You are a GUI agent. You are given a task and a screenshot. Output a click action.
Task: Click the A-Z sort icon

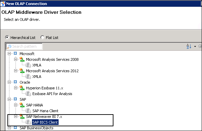coord(189,46)
